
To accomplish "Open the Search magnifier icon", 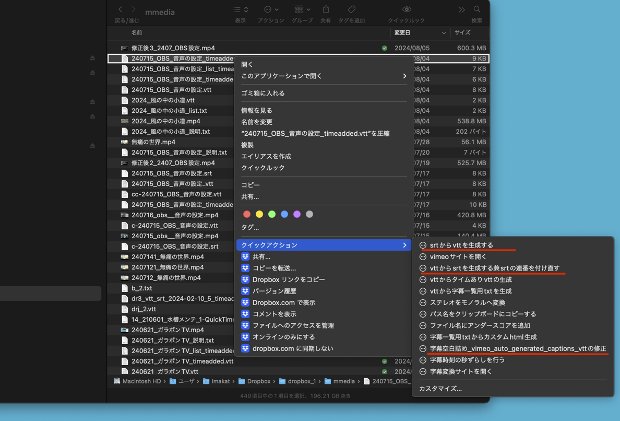I will tap(477, 9).
